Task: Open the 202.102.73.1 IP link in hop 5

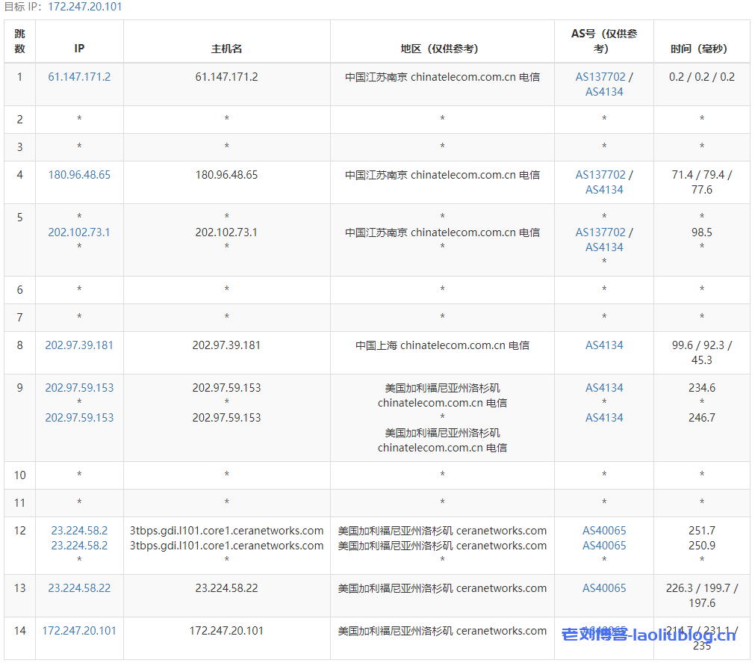Action: [x=79, y=232]
